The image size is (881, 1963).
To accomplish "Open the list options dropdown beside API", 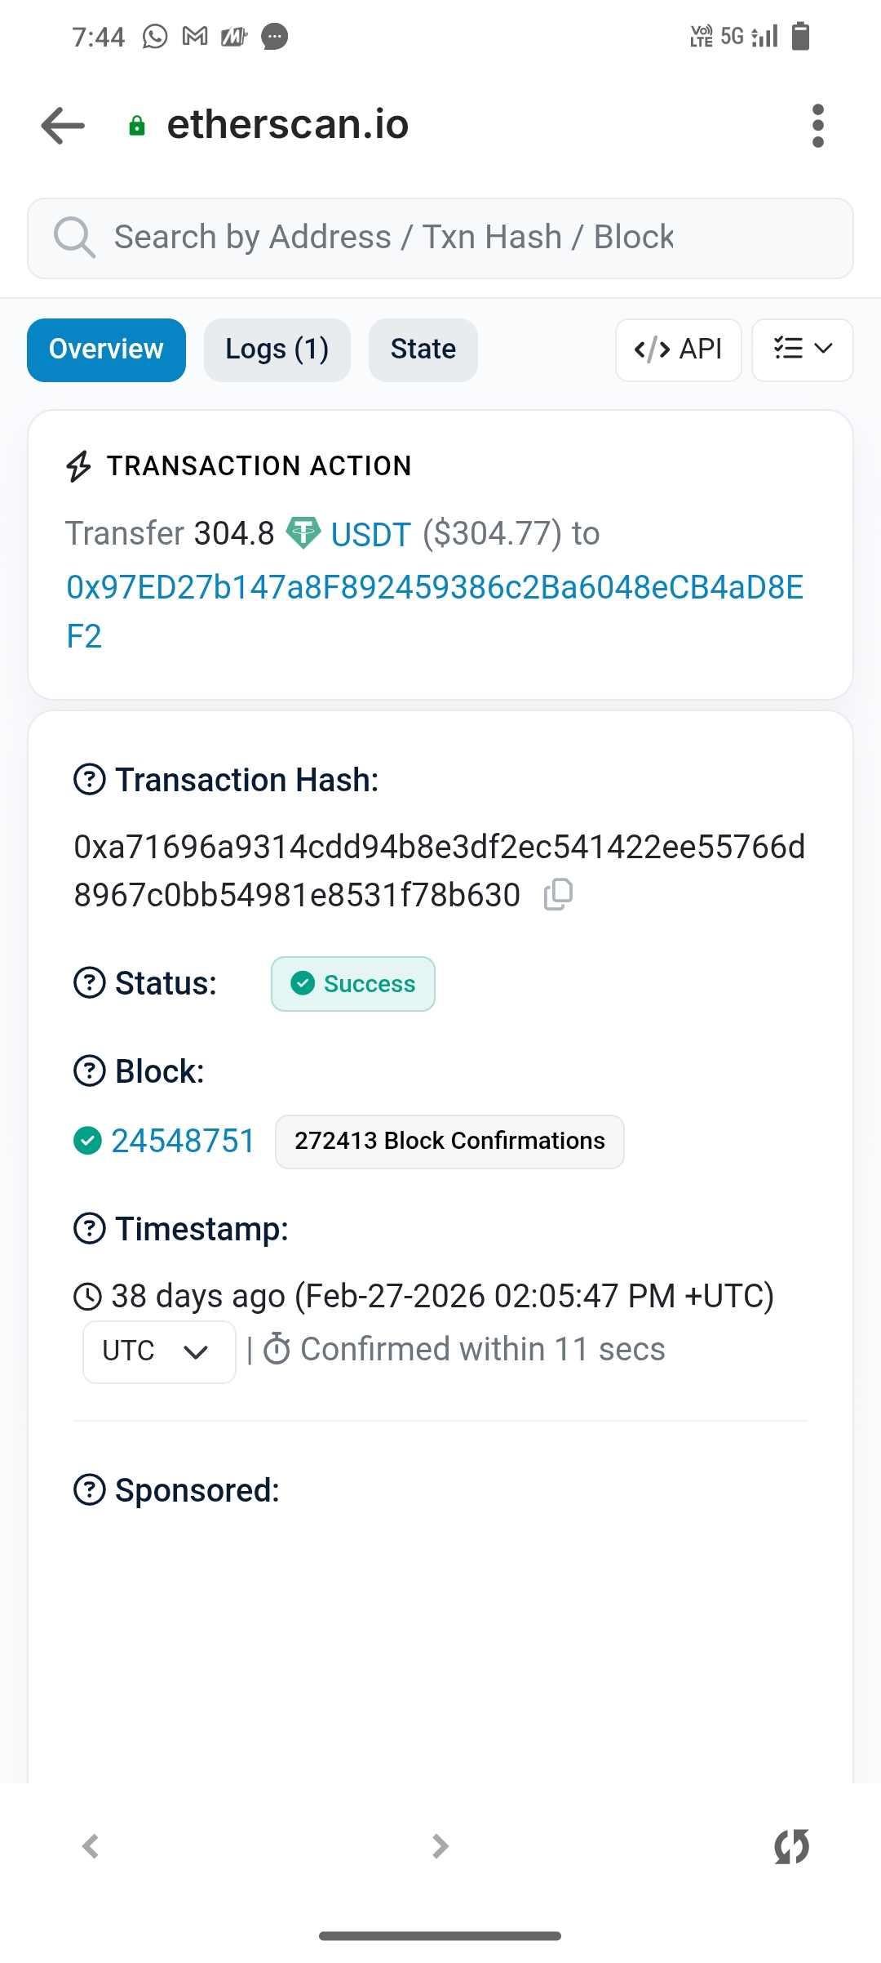I will pyautogui.click(x=802, y=349).
